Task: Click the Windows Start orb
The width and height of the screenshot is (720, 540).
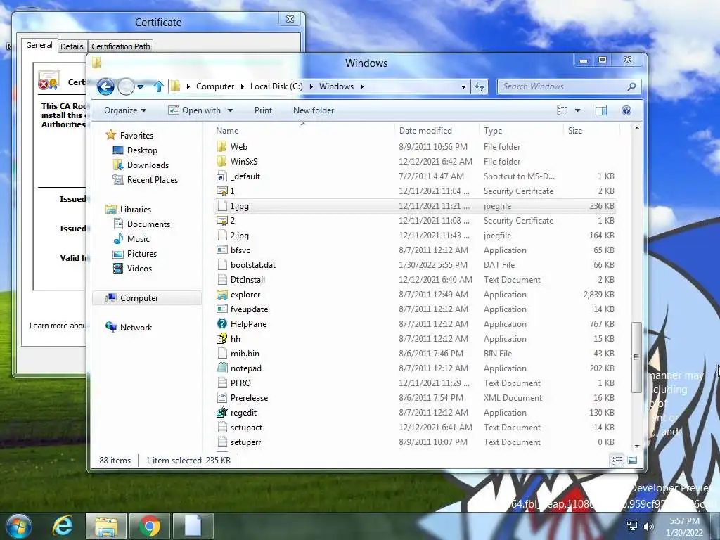Action: 19,526
